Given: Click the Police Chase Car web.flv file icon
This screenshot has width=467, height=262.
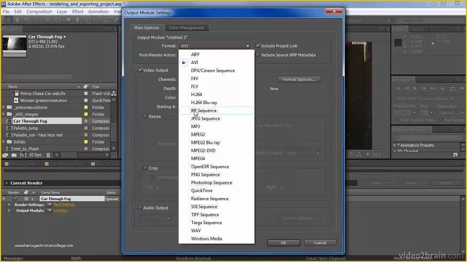Looking at the screenshot, I should pos(16,94).
